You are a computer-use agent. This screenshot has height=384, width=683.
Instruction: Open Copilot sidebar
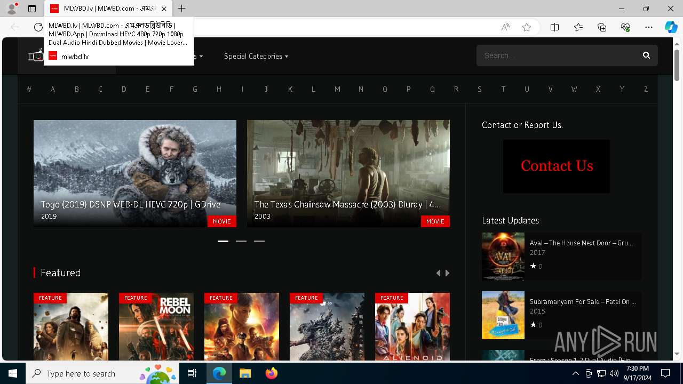[x=671, y=27]
